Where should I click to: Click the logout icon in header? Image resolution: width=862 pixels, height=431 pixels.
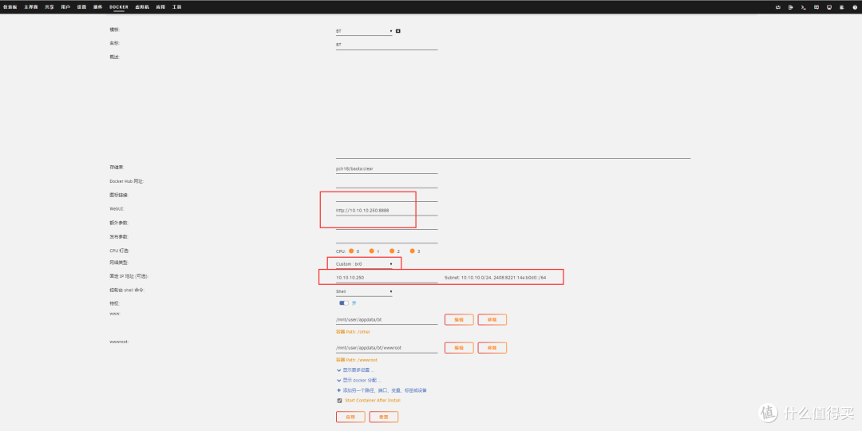coord(790,6)
